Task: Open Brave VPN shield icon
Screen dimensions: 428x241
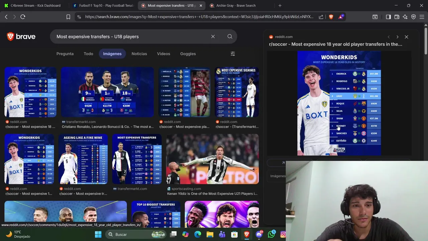Action: 414,17
